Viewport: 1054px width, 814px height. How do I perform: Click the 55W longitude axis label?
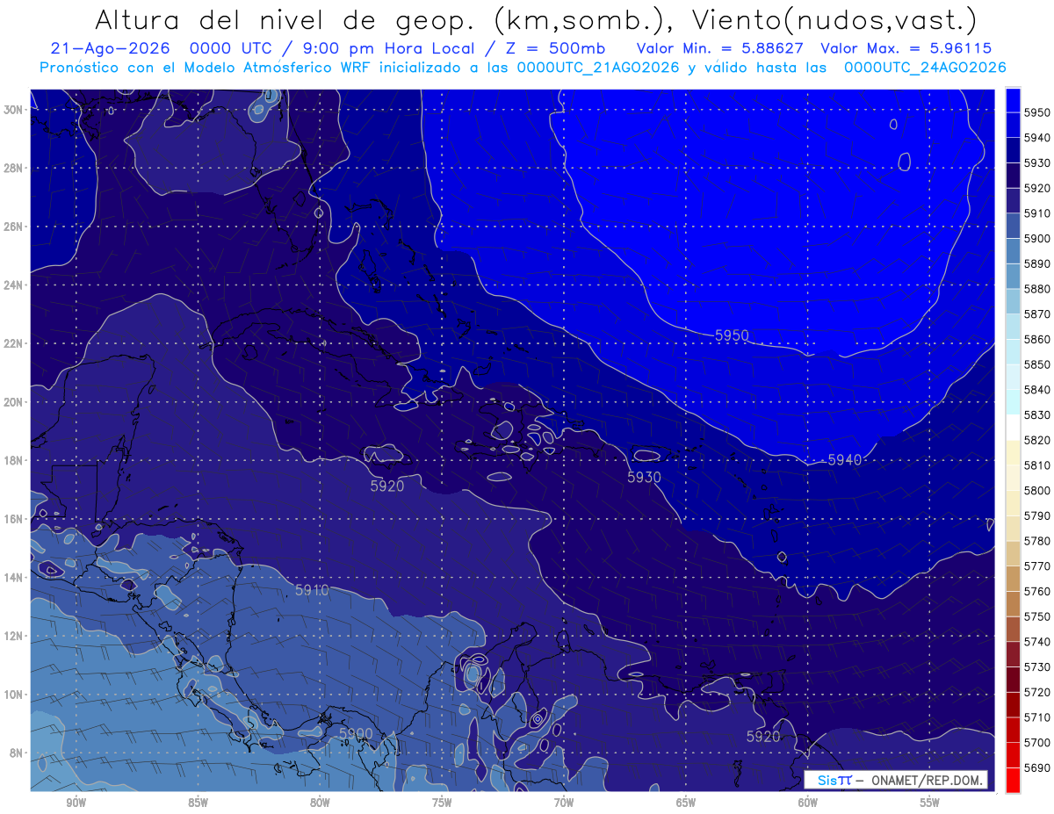(930, 803)
